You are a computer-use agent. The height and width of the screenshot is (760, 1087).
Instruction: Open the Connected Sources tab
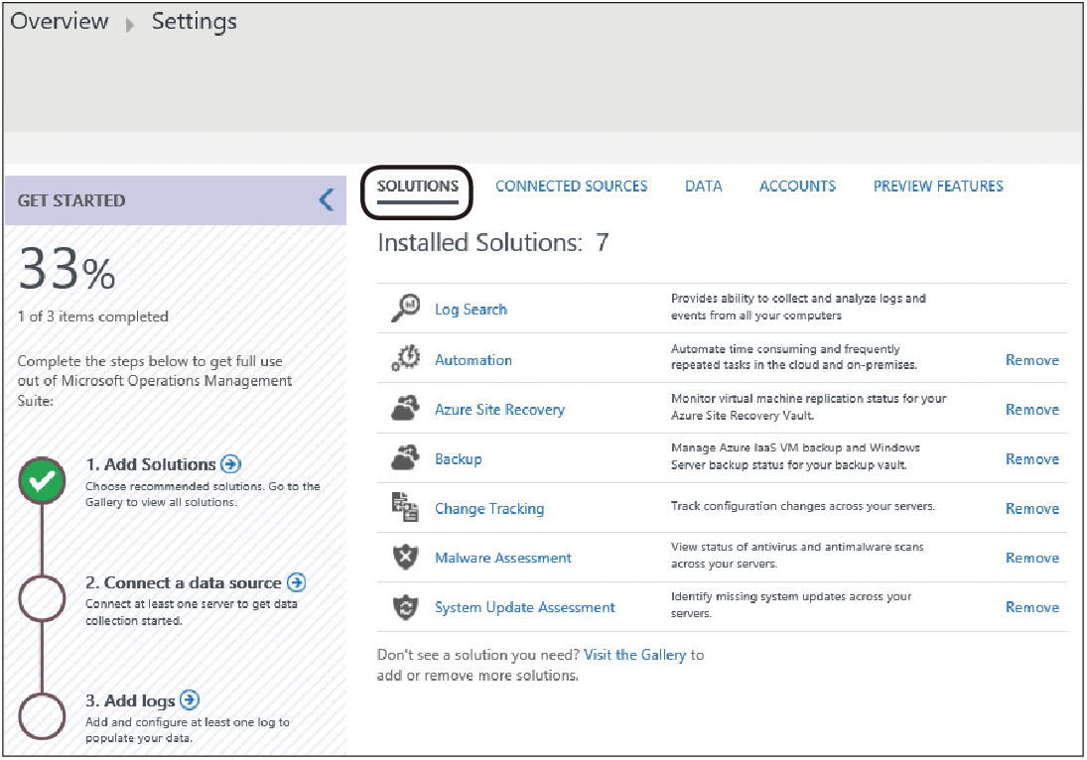pos(571,187)
